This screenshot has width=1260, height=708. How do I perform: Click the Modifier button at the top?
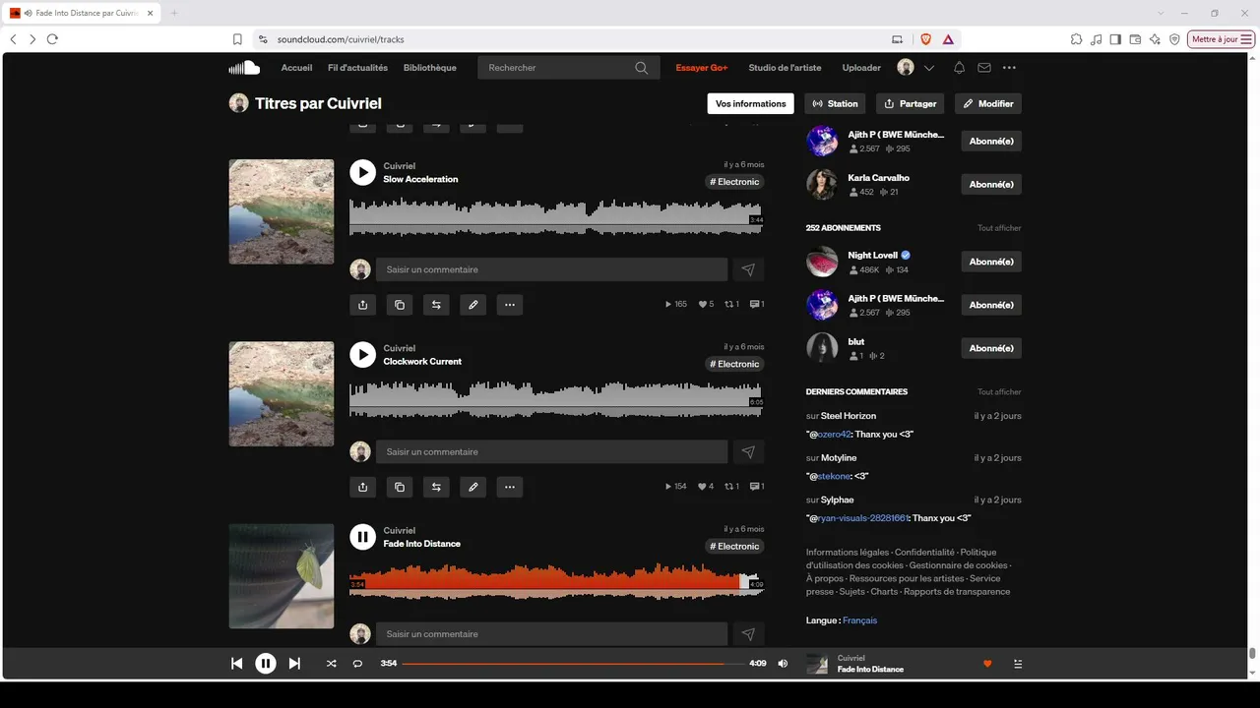[988, 103]
